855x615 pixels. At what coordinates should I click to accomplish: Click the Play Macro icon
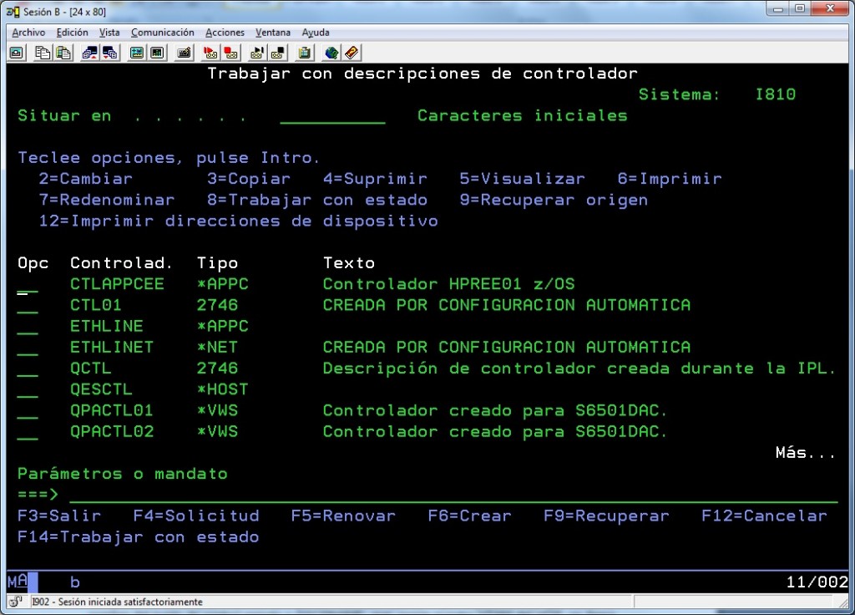pyautogui.click(x=257, y=53)
